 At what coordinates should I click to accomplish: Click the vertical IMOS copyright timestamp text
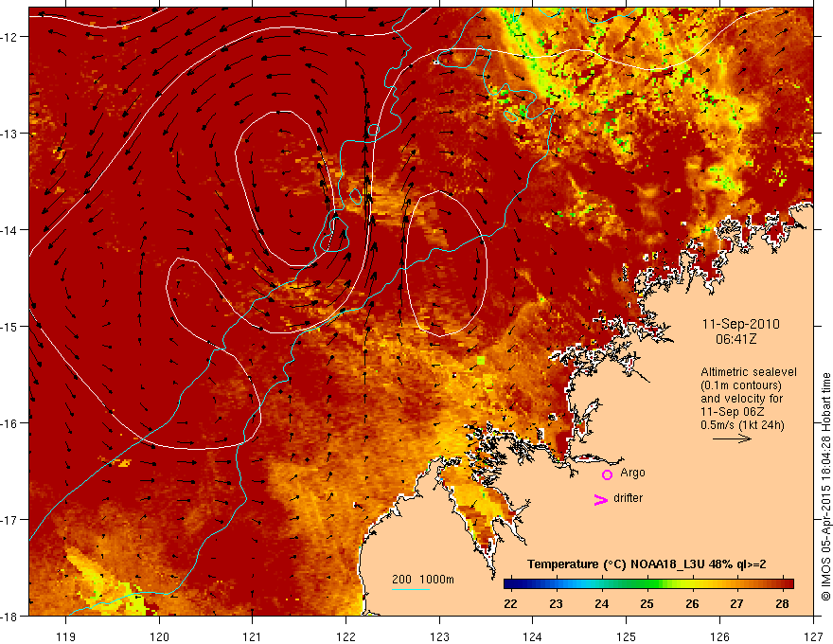pos(825,487)
